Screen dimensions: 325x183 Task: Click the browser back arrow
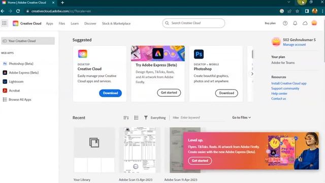tap(3, 11)
